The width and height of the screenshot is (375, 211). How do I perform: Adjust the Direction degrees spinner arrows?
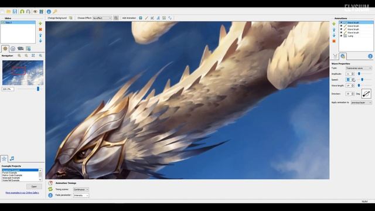click(353, 94)
